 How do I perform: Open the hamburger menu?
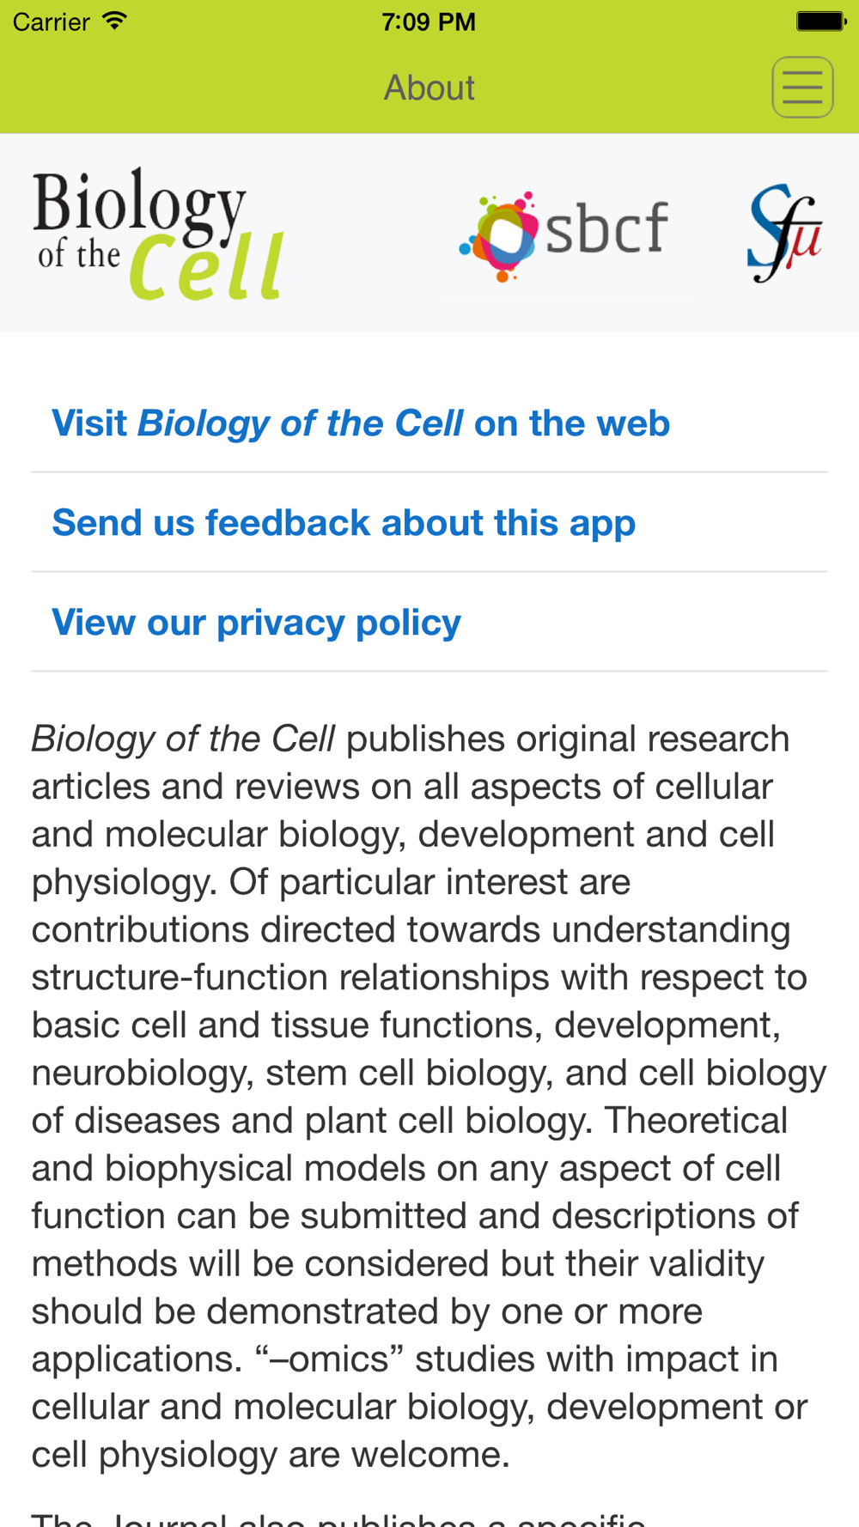(x=802, y=88)
